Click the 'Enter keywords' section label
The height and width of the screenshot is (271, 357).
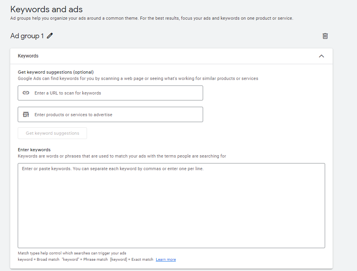click(34, 150)
